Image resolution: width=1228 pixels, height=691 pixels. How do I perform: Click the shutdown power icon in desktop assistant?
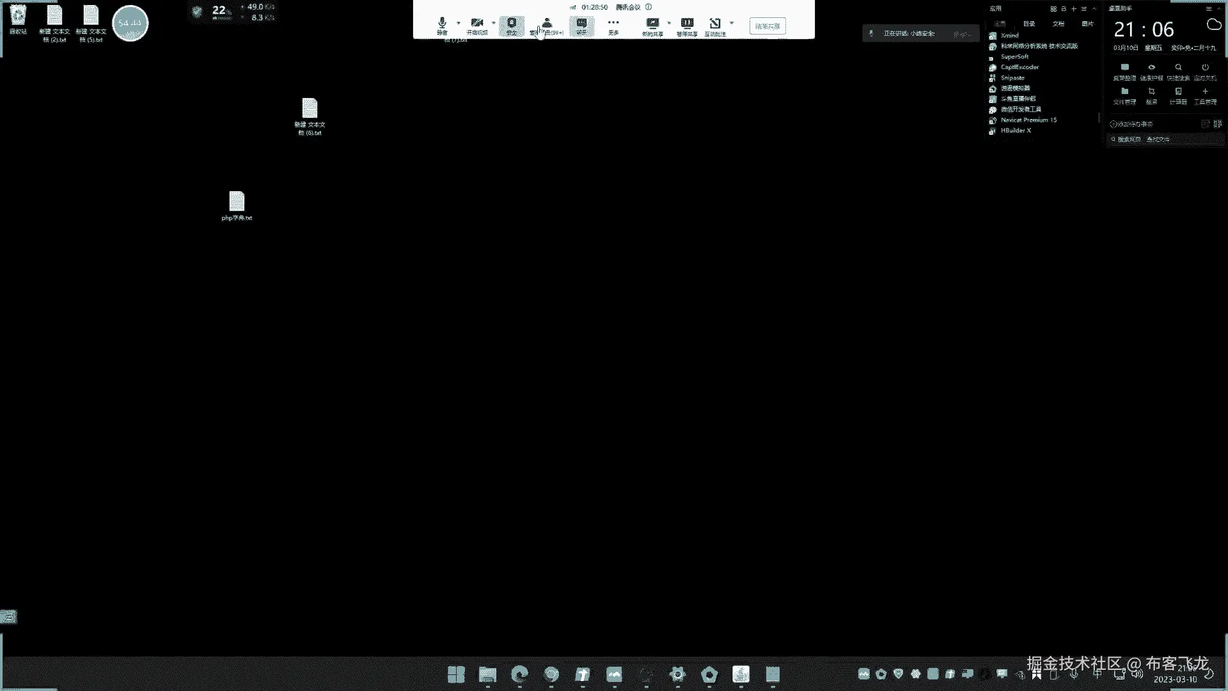[1205, 68]
